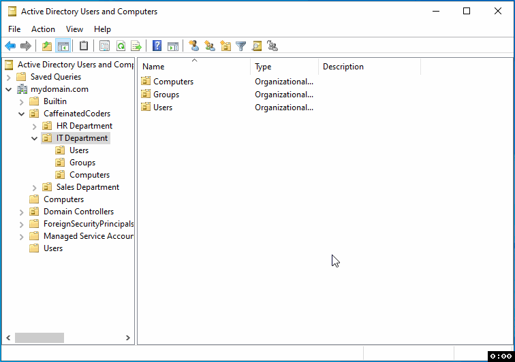Select HR Department in the tree

click(x=84, y=126)
